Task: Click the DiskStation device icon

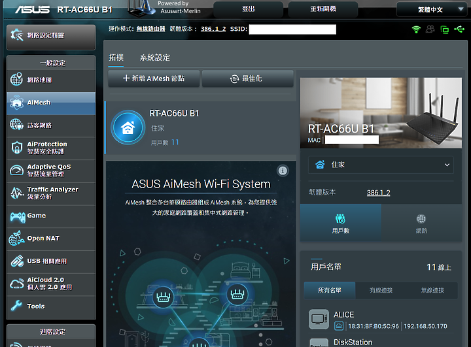Action: (319, 342)
